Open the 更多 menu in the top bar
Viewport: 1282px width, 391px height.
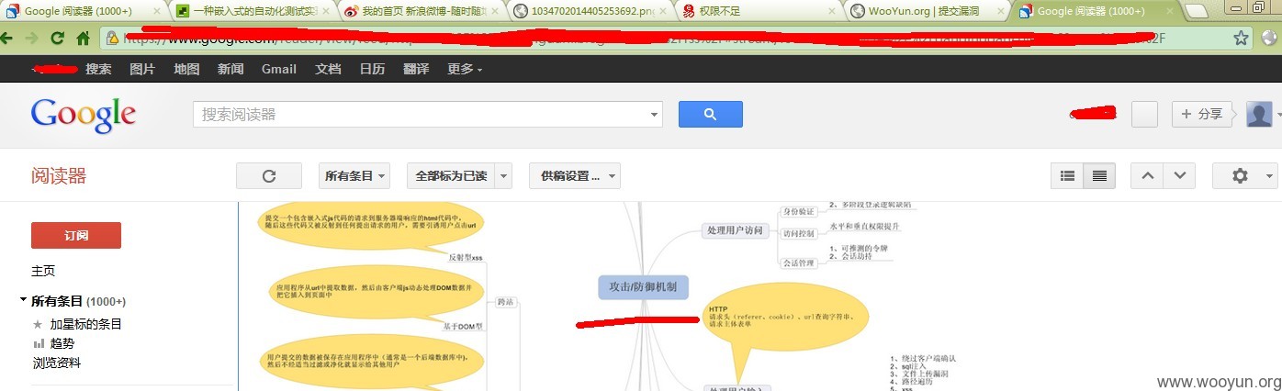465,69
